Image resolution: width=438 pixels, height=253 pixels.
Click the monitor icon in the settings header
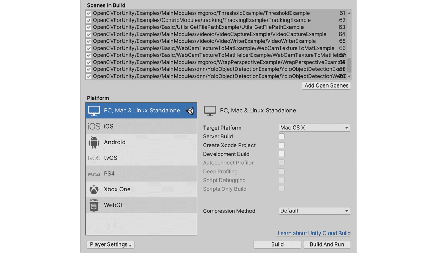click(210, 111)
